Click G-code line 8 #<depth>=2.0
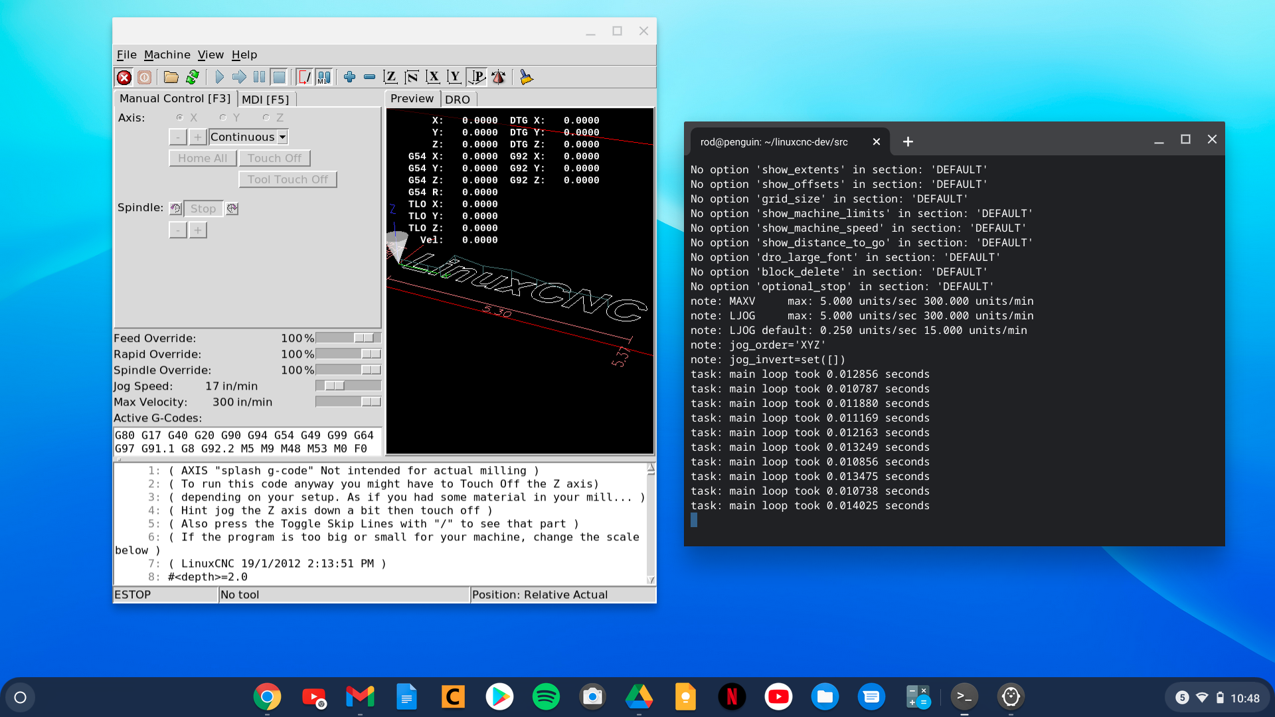This screenshot has width=1275, height=717. pos(208,577)
